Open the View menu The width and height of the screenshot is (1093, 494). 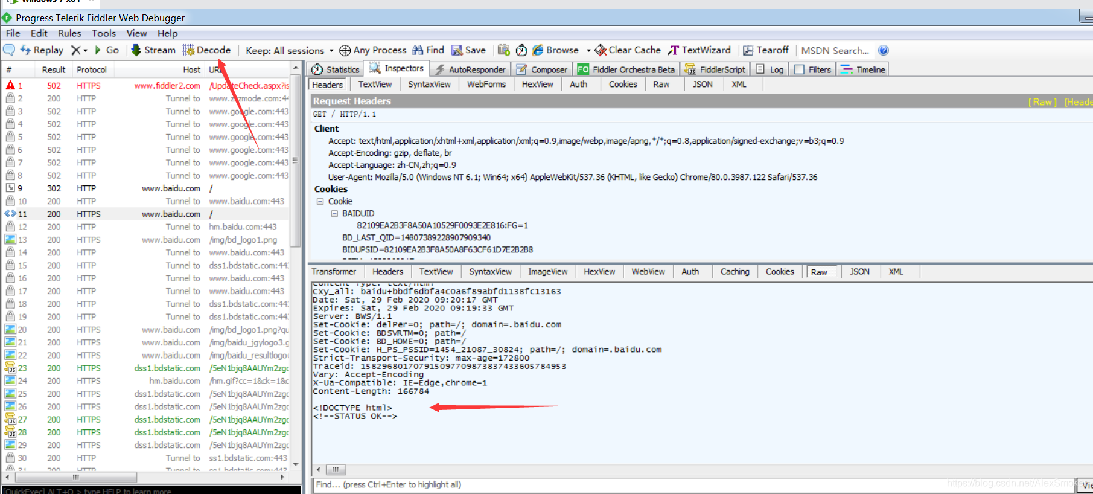tap(136, 33)
